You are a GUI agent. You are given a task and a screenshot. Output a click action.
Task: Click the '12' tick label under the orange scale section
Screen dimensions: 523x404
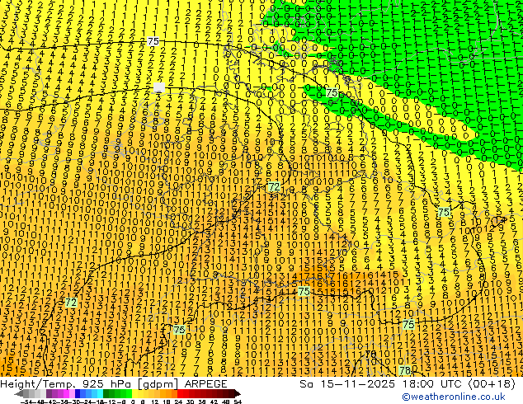(x=155, y=402)
